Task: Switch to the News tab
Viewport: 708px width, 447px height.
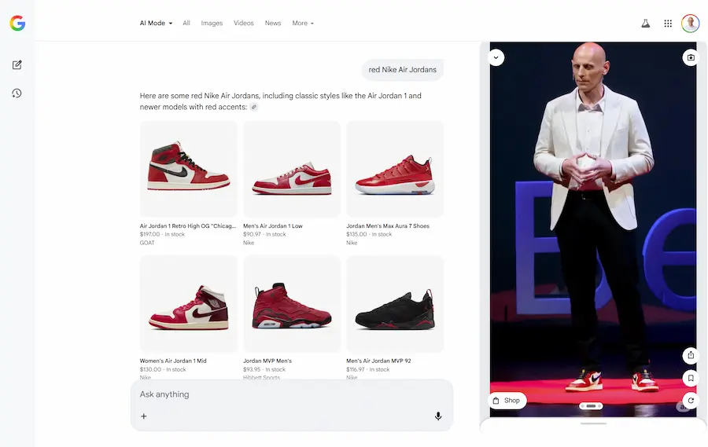Action: point(273,24)
